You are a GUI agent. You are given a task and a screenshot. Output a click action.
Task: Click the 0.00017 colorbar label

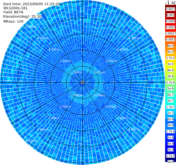[x=171, y=33]
